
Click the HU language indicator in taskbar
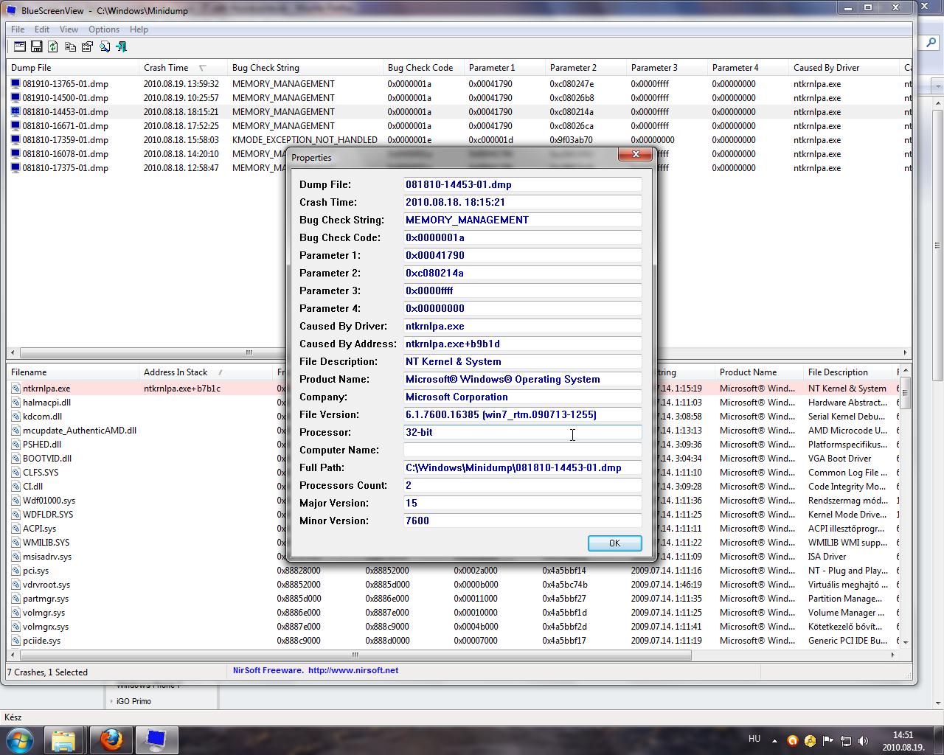pos(754,738)
